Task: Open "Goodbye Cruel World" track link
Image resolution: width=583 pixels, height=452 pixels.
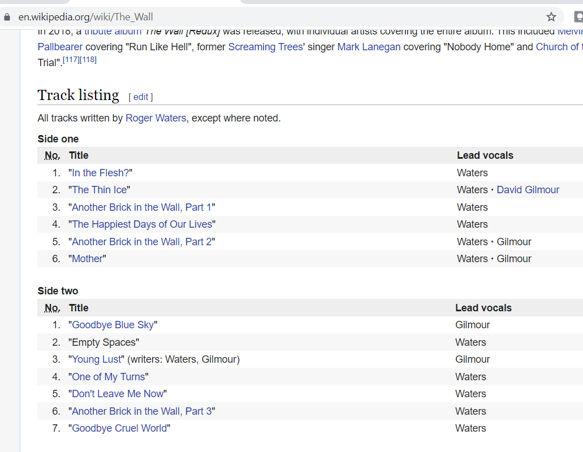Action: pyautogui.click(x=119, y=428)
